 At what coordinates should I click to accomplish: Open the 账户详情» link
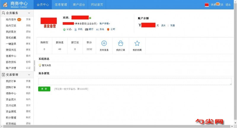click(x=105, y=23)
